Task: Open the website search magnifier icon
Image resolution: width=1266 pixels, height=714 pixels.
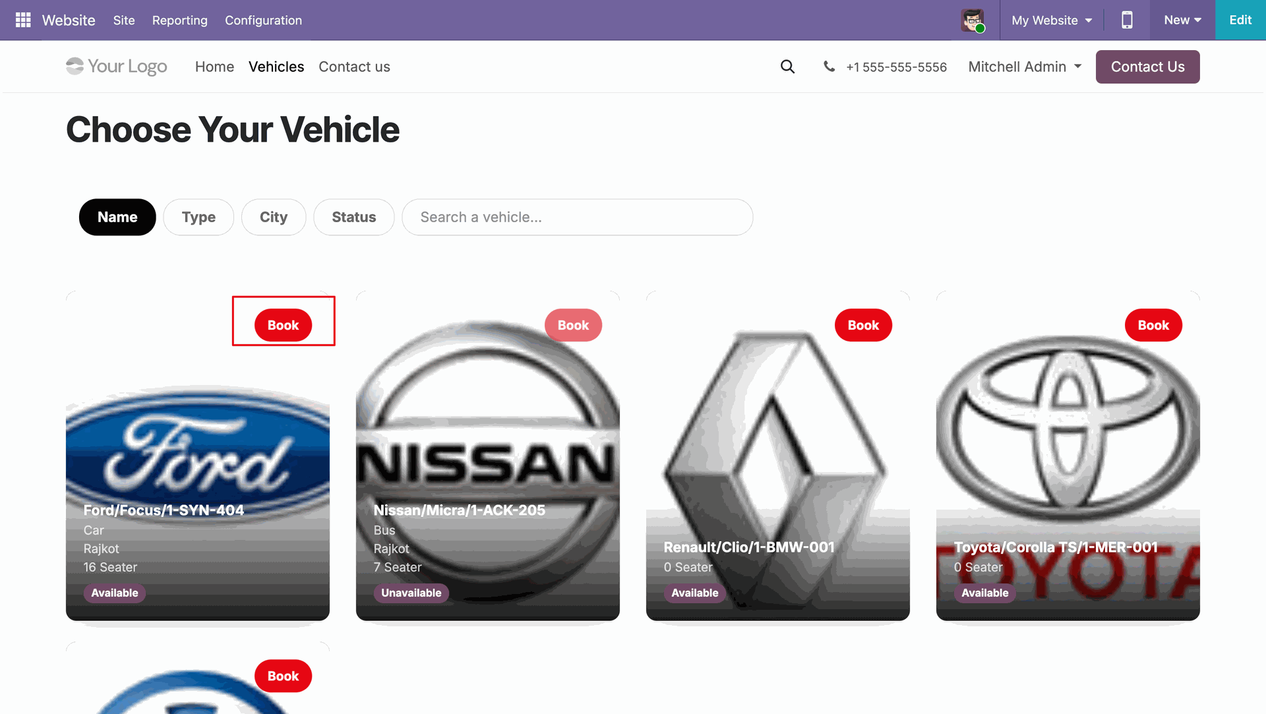Action: click(x=787, y=67)
